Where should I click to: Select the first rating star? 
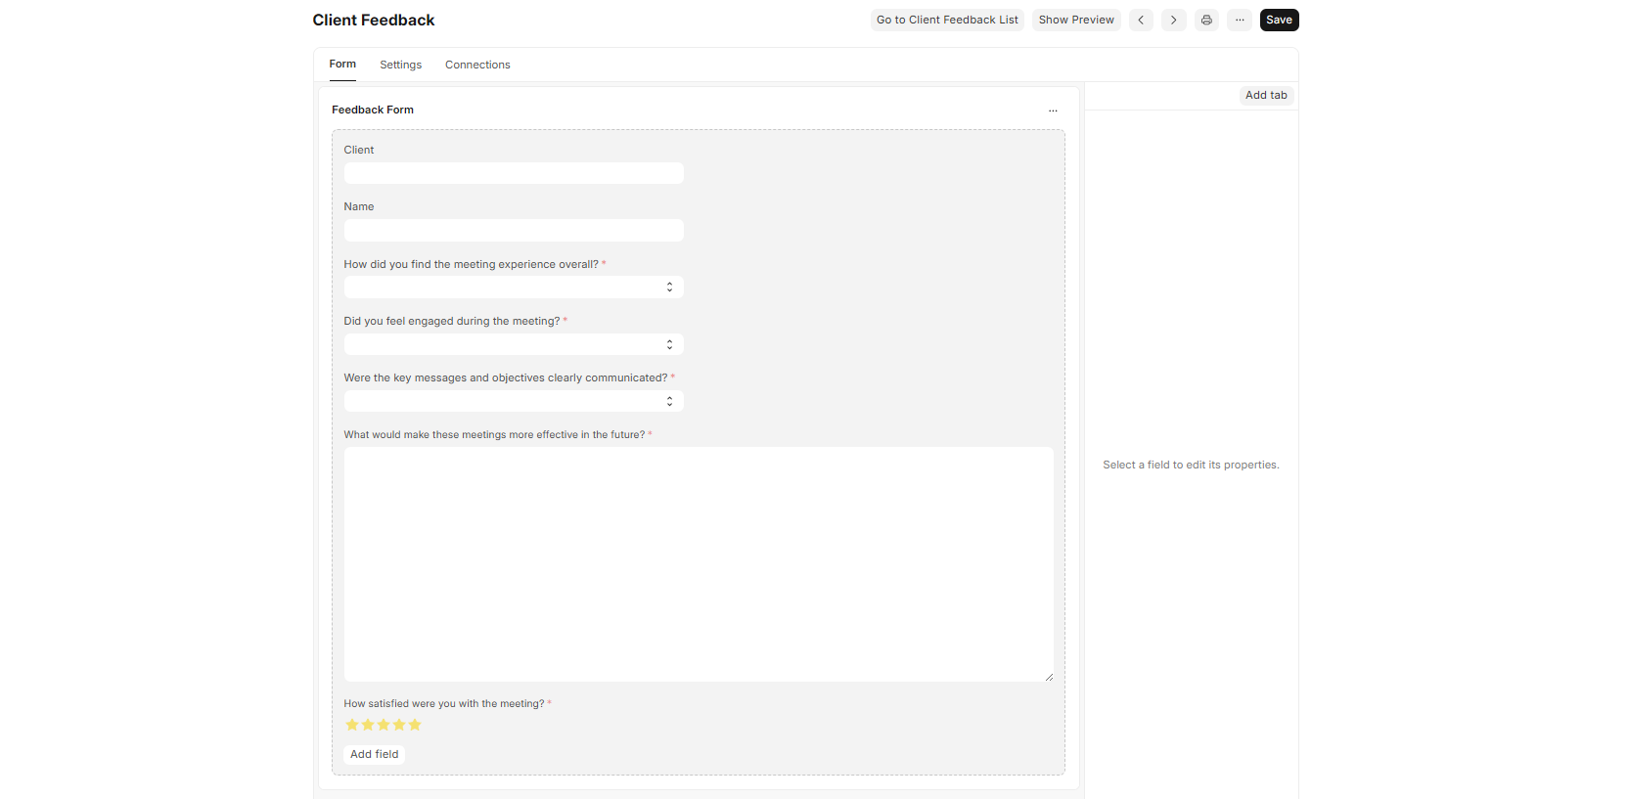click(352, 725)
